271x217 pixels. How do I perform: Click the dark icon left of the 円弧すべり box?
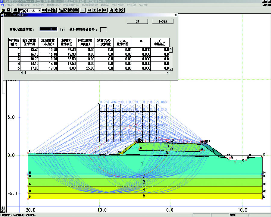click(x=15, y=10)
